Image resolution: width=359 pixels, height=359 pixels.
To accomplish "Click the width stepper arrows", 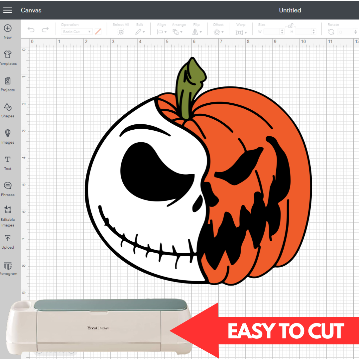I will [282, 32].
